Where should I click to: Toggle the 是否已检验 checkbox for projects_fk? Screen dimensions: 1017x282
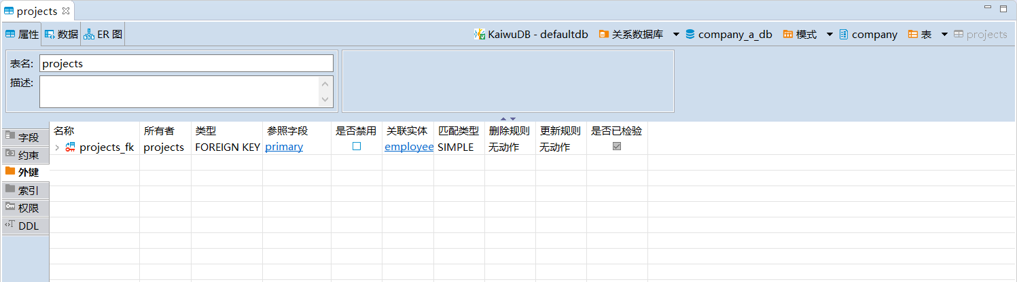pos(617,147)
